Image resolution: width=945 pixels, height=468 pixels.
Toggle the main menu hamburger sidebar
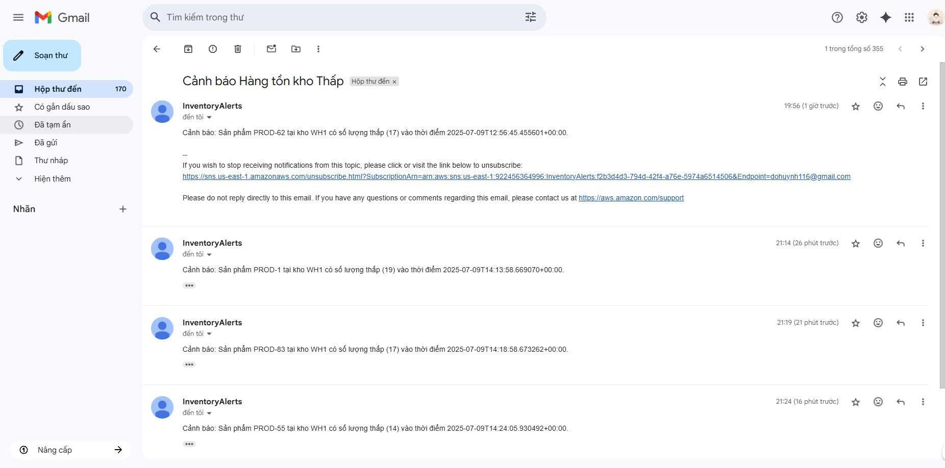click(18, 17)
